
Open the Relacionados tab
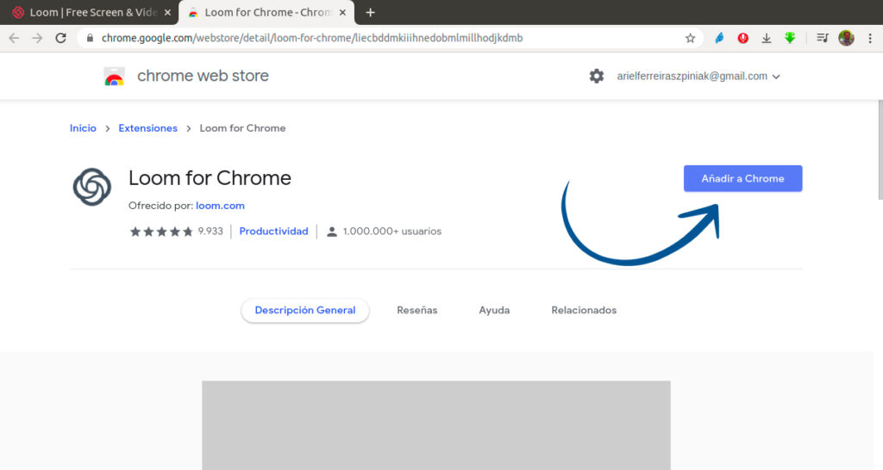[x=584, y=311]
